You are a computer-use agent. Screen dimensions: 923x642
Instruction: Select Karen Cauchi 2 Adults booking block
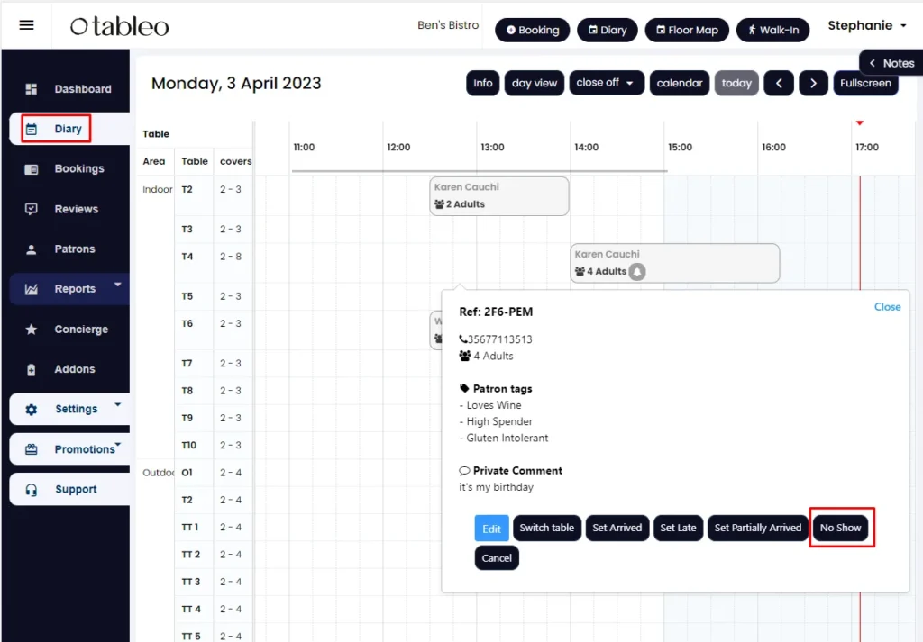point(499,195)
